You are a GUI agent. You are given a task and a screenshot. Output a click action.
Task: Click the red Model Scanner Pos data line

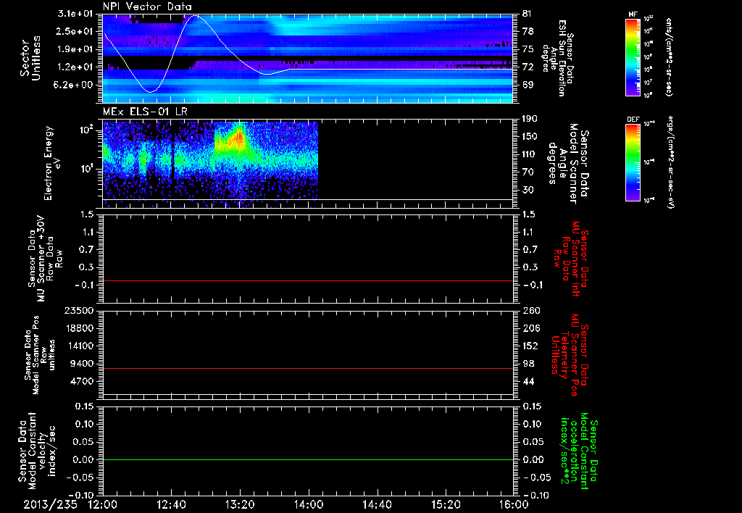pos(307,368)
